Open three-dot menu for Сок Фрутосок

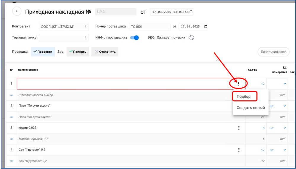click(x=239, y=150)
